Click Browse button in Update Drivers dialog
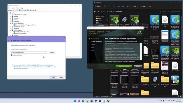183x103 pixels. [52, 52]
